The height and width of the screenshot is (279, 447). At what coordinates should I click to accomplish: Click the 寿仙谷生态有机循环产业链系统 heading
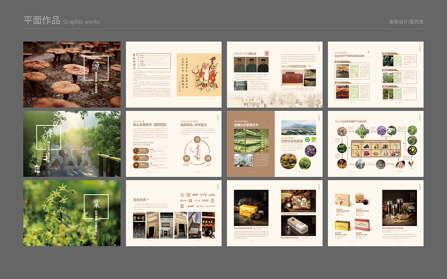(351, 121)
